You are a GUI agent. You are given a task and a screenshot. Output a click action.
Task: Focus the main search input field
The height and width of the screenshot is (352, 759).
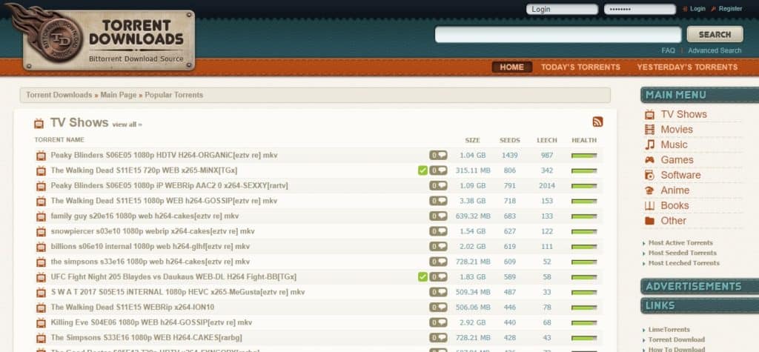coord(558,34)
